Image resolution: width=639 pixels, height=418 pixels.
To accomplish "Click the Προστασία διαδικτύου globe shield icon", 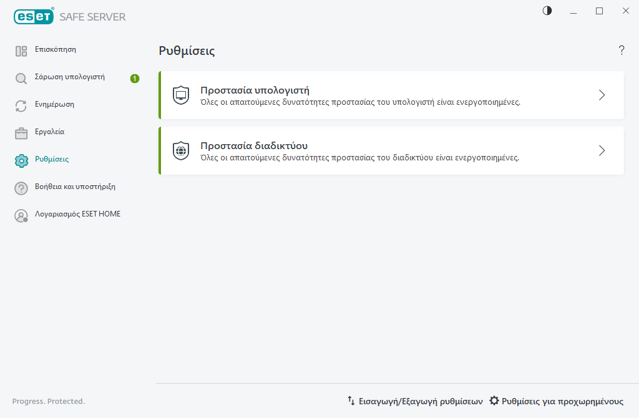I will pos(180,150).
